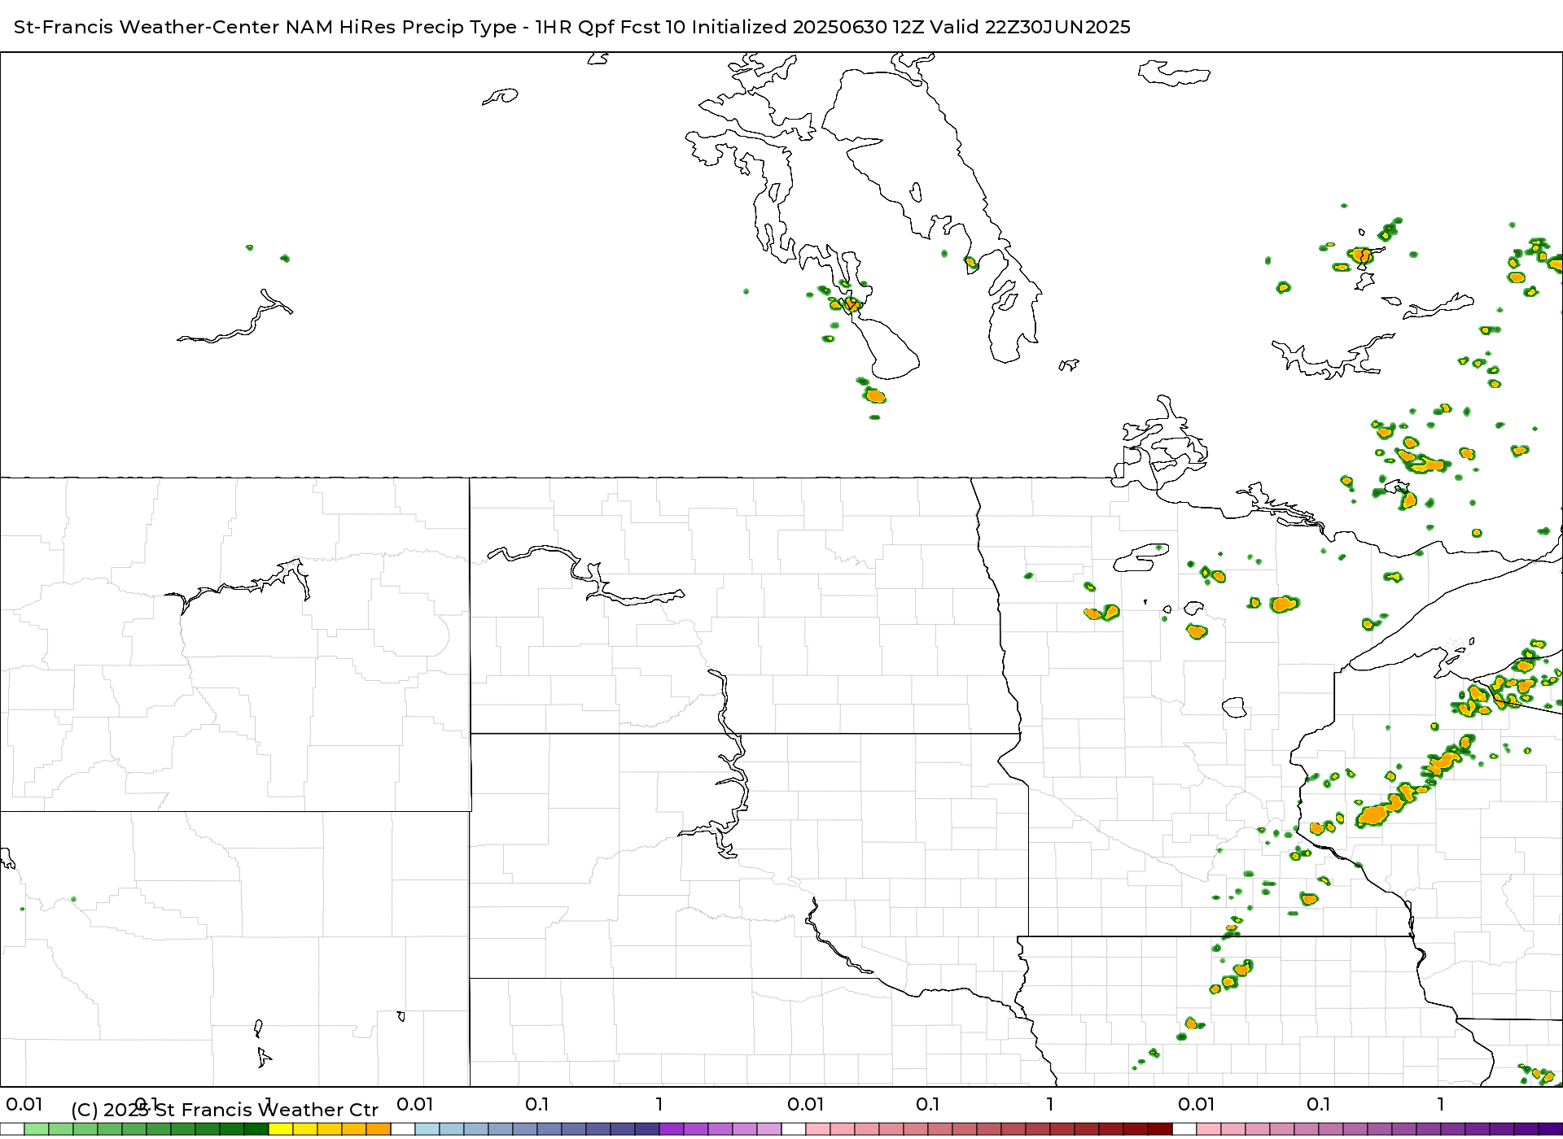Click the 0.1 label above the blue scale

coord(537,1104)
